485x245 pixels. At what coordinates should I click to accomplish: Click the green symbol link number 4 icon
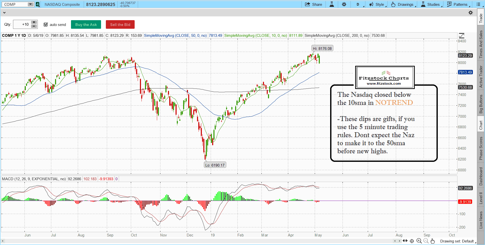[x=38, y=4]
